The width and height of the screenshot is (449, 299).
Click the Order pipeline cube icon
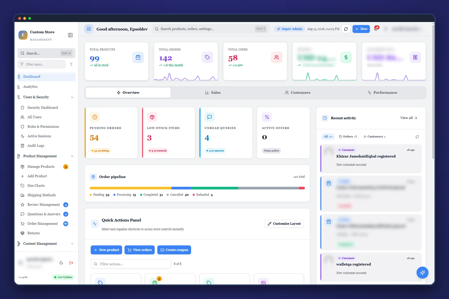tap(93, 177)
